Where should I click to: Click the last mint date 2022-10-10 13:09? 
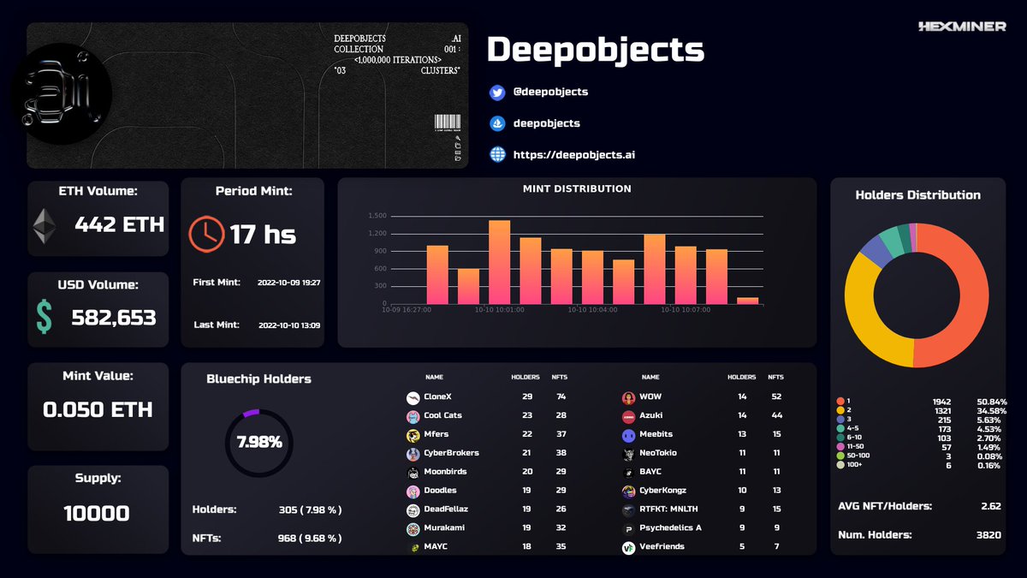288,325
